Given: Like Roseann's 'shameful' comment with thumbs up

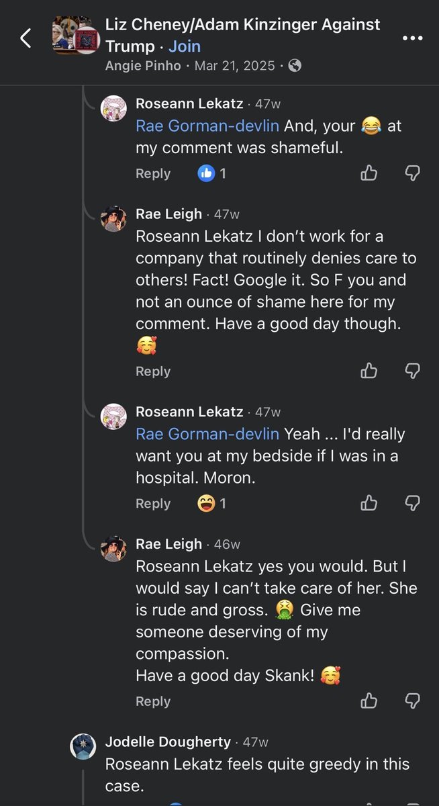Looking at the screenshot, I should click(369, 173).
